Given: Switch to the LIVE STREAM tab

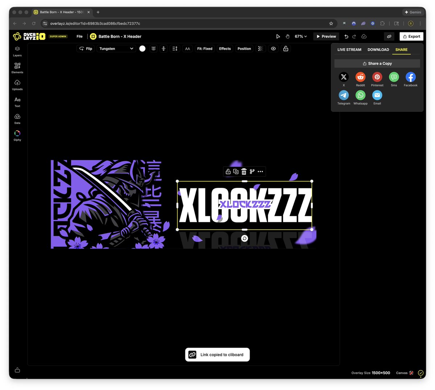Looking at the screenshot, I should pos(349,50).
